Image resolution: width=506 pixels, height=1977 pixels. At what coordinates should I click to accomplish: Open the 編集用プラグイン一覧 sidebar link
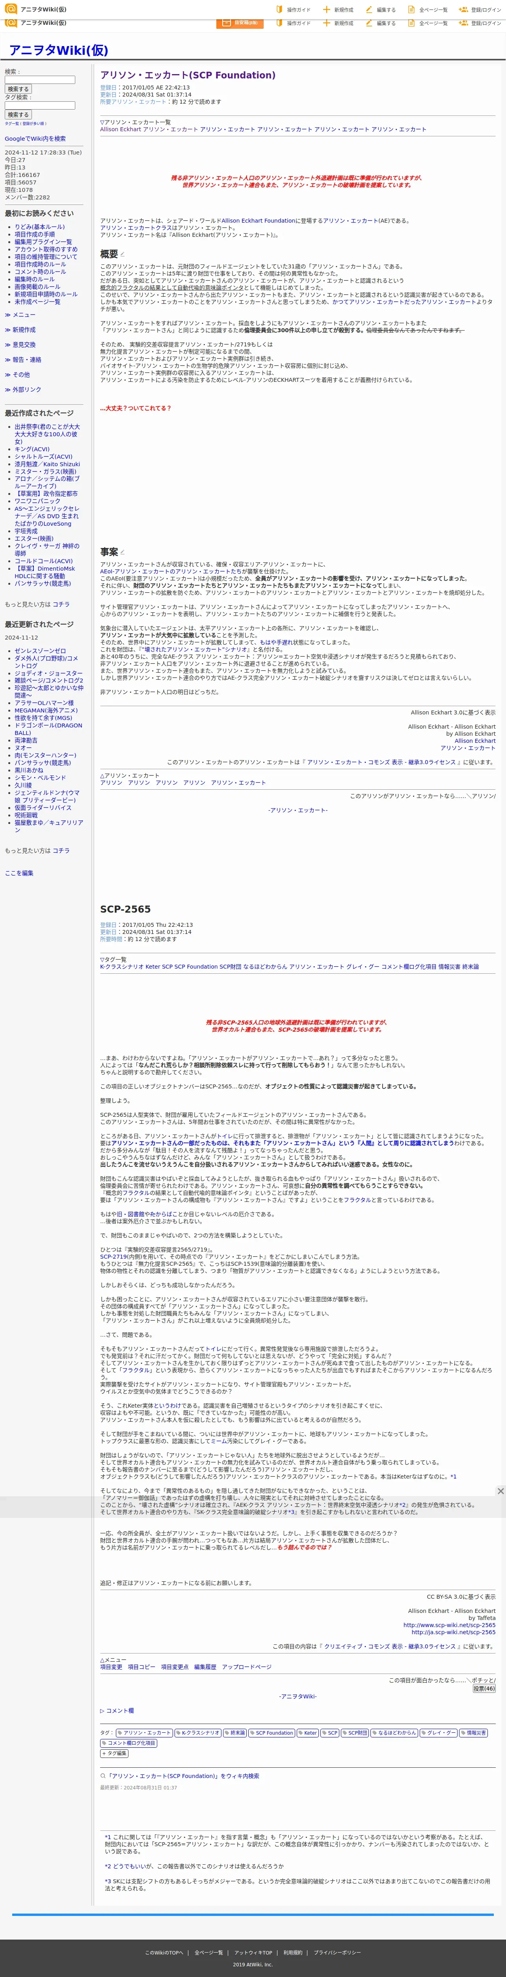pos(43,242)
